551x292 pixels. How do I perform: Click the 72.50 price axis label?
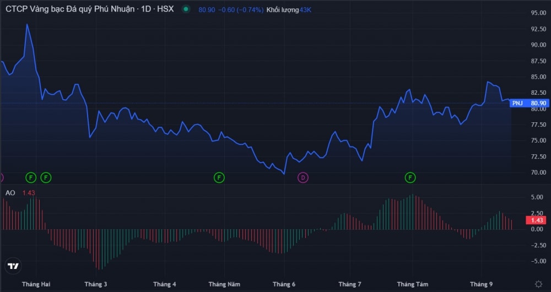pyautogui.click(x=538, y=156)
